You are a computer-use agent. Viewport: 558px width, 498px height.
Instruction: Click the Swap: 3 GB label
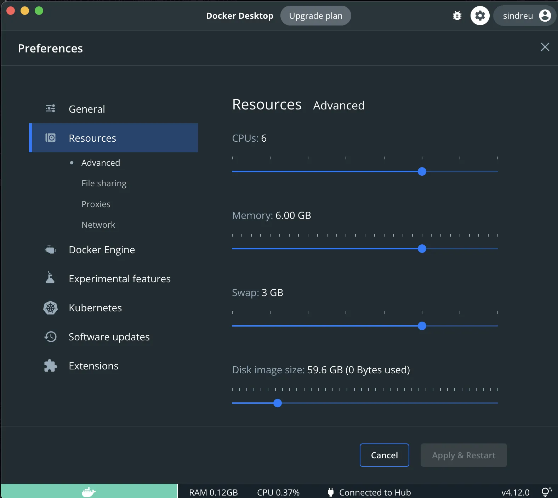tap(257, 293)
